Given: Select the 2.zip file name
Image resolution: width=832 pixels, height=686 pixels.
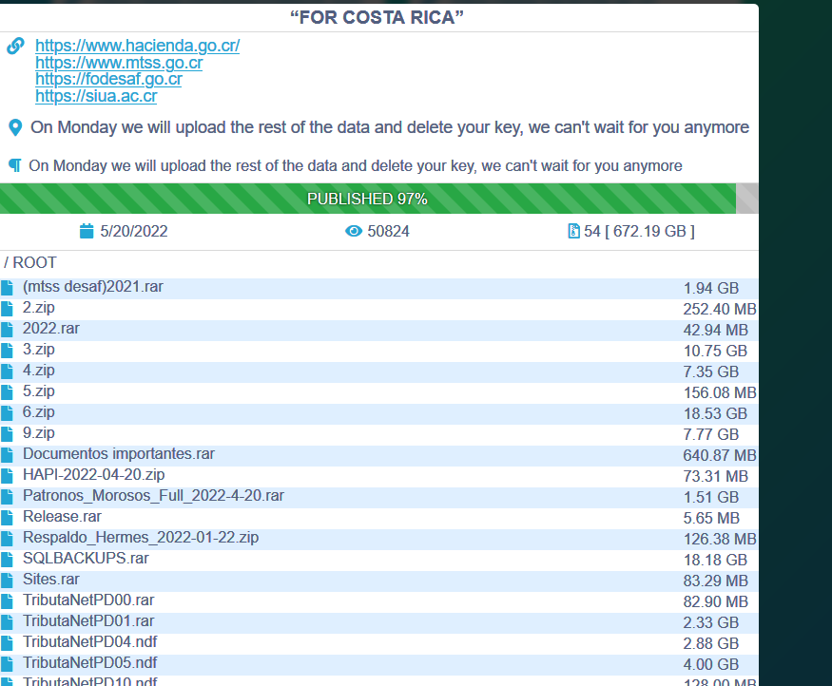Looking at the screenshot, I should pyautogui.click(x=39, y=308).
